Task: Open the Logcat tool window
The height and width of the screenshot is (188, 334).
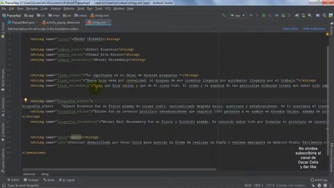Action: [67, 180]
